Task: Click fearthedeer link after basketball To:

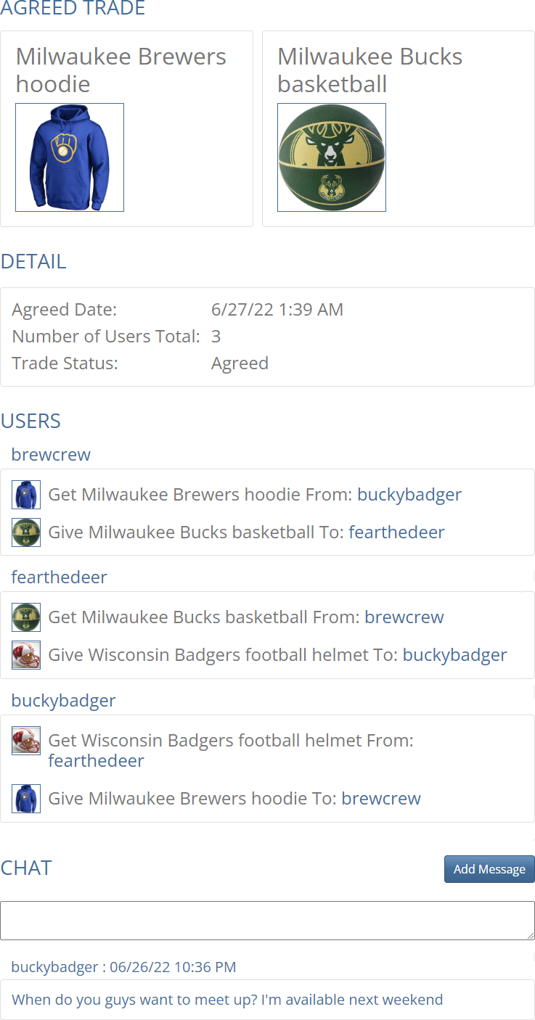Action: coord(396,532)
